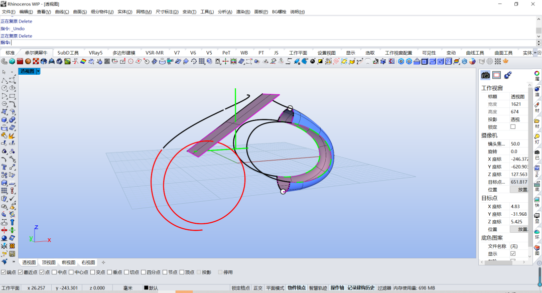Click the 镜头焦距 value field 50.0
The width and height of the screenshot is (542, 293).
tap(519, 143)
